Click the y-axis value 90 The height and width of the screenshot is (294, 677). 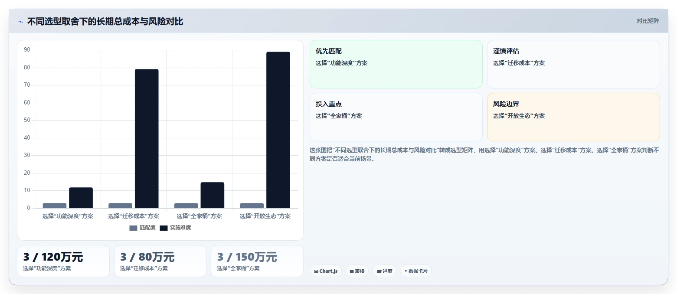pos(27,50)
